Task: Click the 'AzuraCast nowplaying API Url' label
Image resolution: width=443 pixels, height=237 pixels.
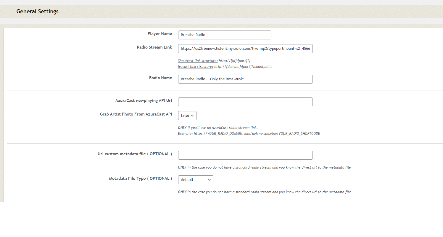Action: click(x=144, y=101)
